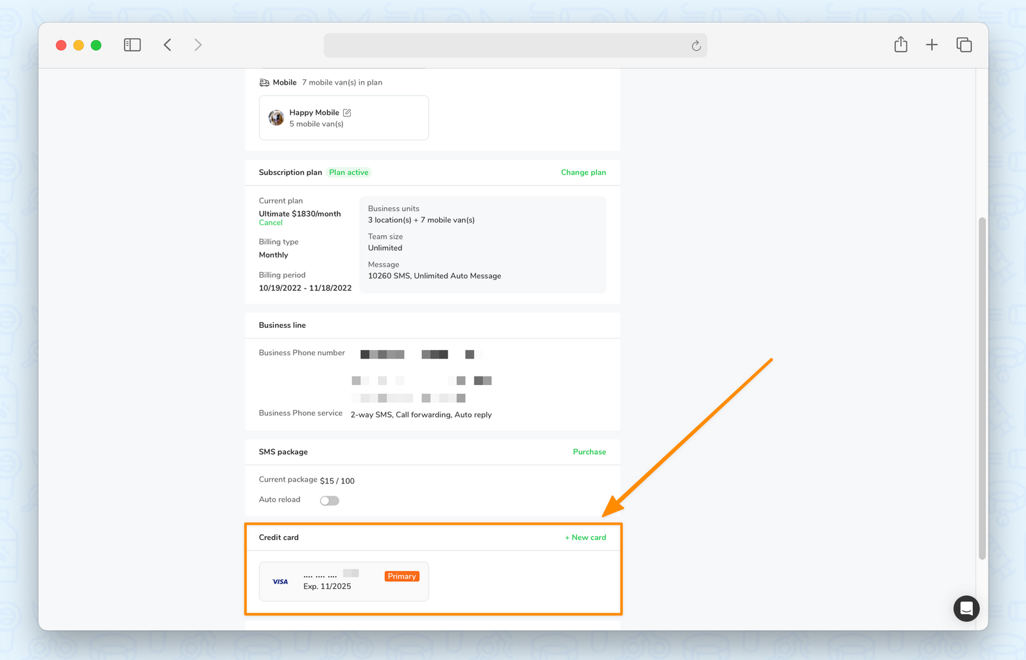This screenshot has width=1026, height=660.
Task: Toggle the Safari sidebar icon
Action: 132,44
